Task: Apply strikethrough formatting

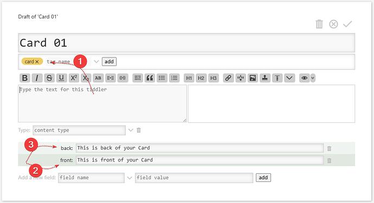Action: tap(49, 78)
